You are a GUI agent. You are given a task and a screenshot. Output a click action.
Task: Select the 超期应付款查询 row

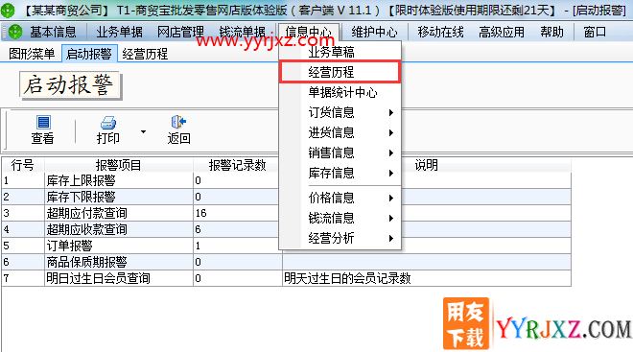coord(286,213)
